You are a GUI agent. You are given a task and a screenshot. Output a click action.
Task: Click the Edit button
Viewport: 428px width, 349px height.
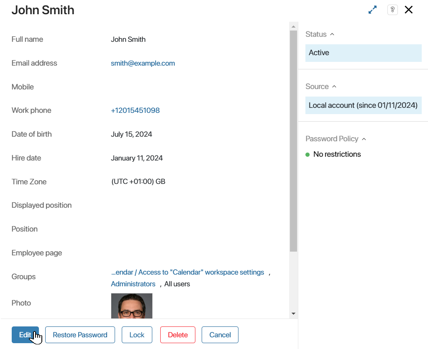click(25, 335)
